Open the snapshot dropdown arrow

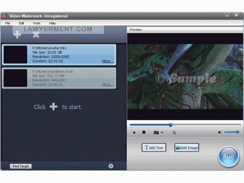click(162, 132)
